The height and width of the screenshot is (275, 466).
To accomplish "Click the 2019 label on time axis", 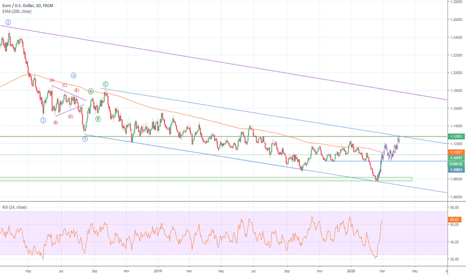I will (157, 271).
